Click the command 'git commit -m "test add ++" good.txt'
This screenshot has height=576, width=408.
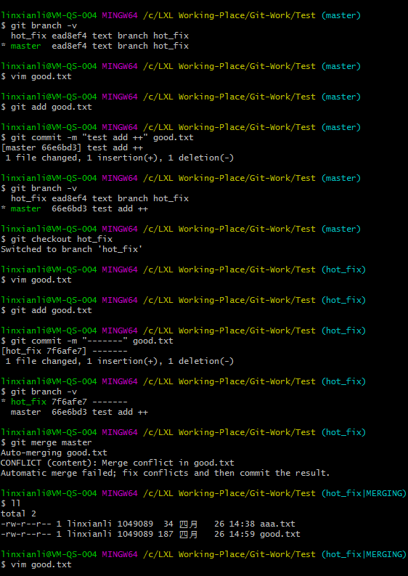tap(102, 137)
